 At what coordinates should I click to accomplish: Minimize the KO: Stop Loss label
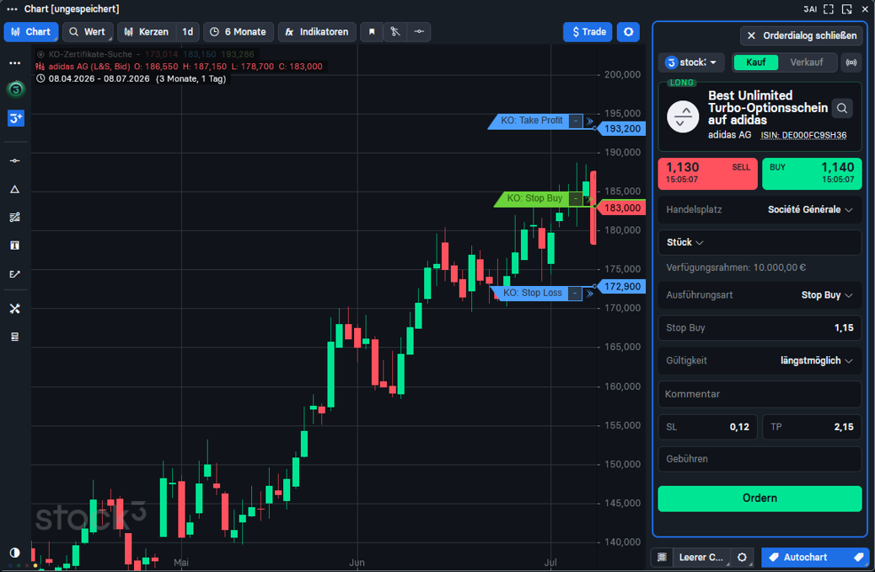575,294
